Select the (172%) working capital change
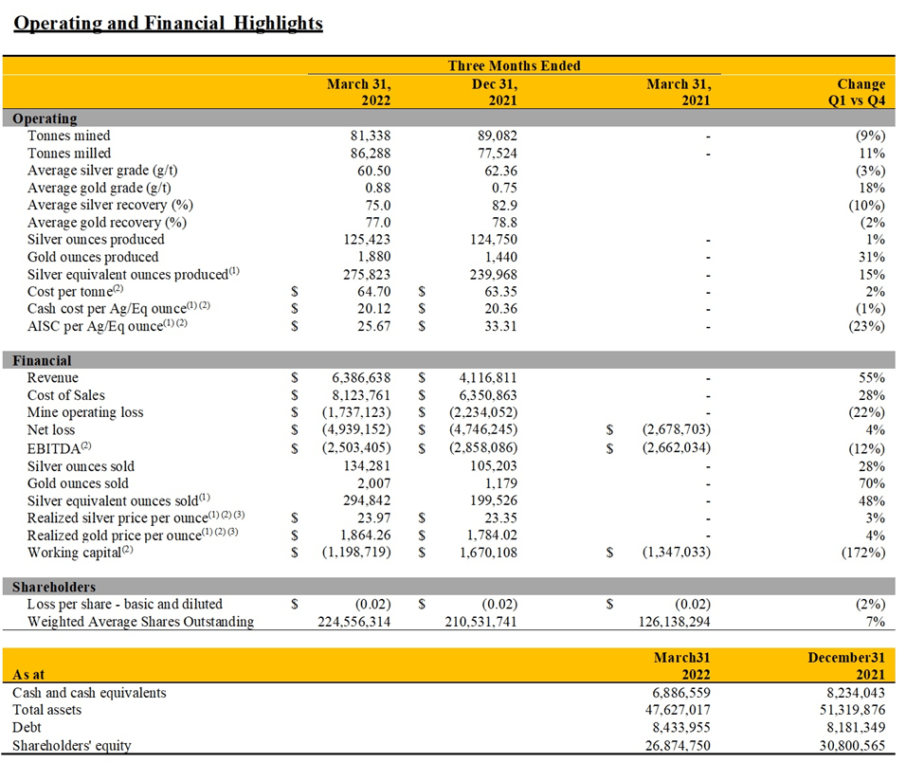 [x=862, y=553]
